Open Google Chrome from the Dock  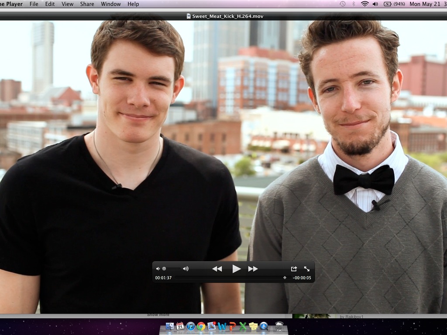201,326
